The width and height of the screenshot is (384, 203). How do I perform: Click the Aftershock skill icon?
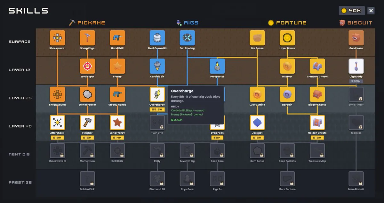(x=57, y=123)
